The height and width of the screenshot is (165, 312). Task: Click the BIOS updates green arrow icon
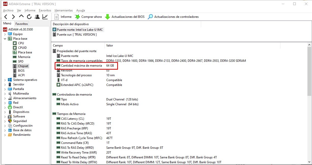108,17
